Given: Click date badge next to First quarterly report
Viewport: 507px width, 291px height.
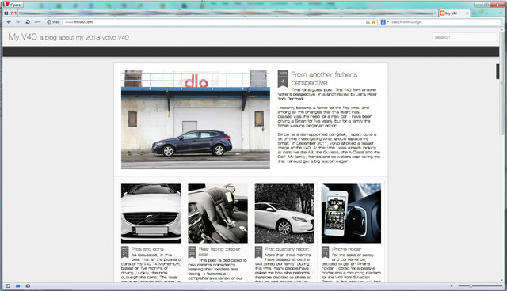Looking at the screenshot, I should 258,252.
